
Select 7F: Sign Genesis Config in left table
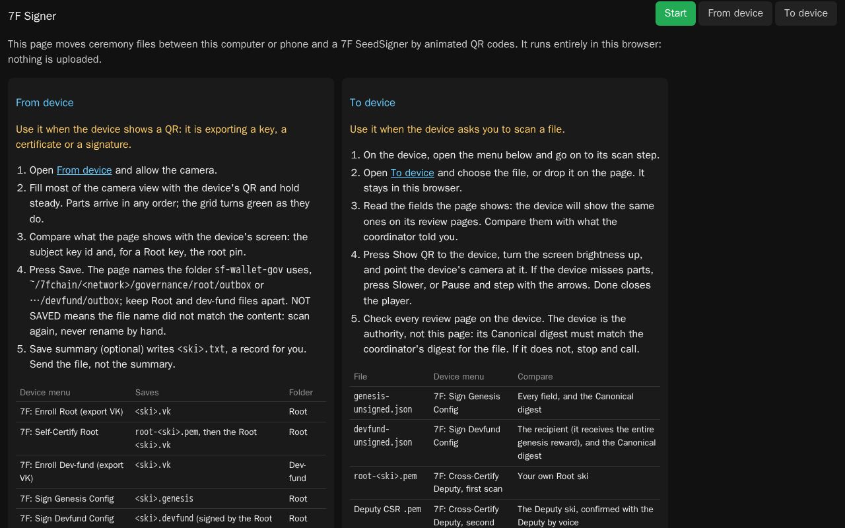pyautogui.click(x=73, y=498)
